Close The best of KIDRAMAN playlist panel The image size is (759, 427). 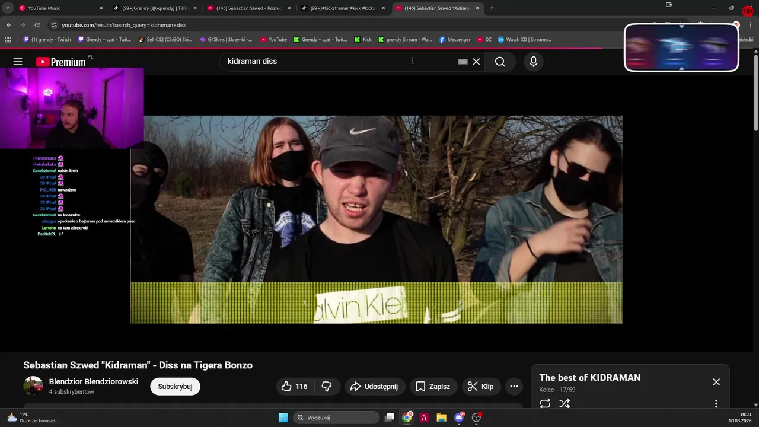click(x=716, y=382)
